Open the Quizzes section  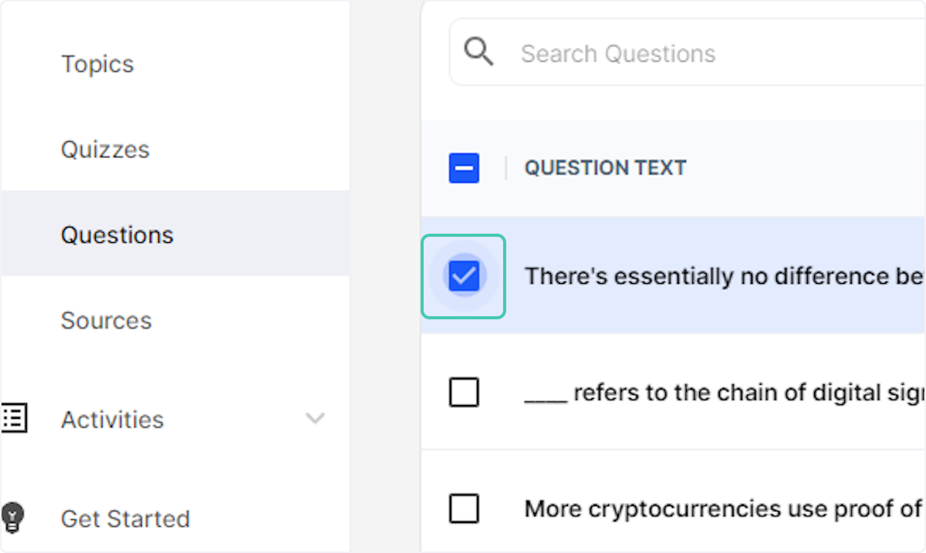coord(105,149)
